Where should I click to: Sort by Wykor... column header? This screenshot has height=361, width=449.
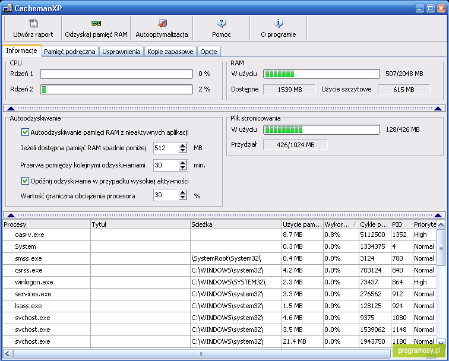click(x=341, y=224)
